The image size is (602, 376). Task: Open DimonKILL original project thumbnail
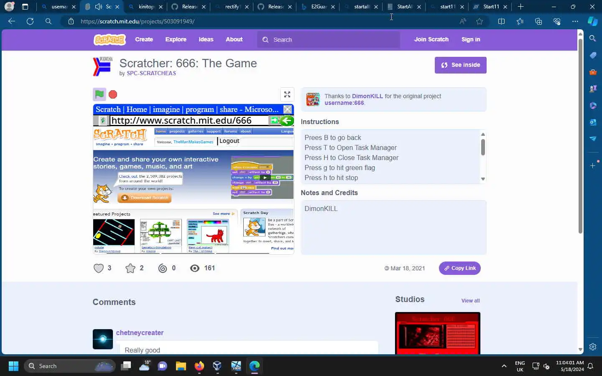click(x=313, y=99)
